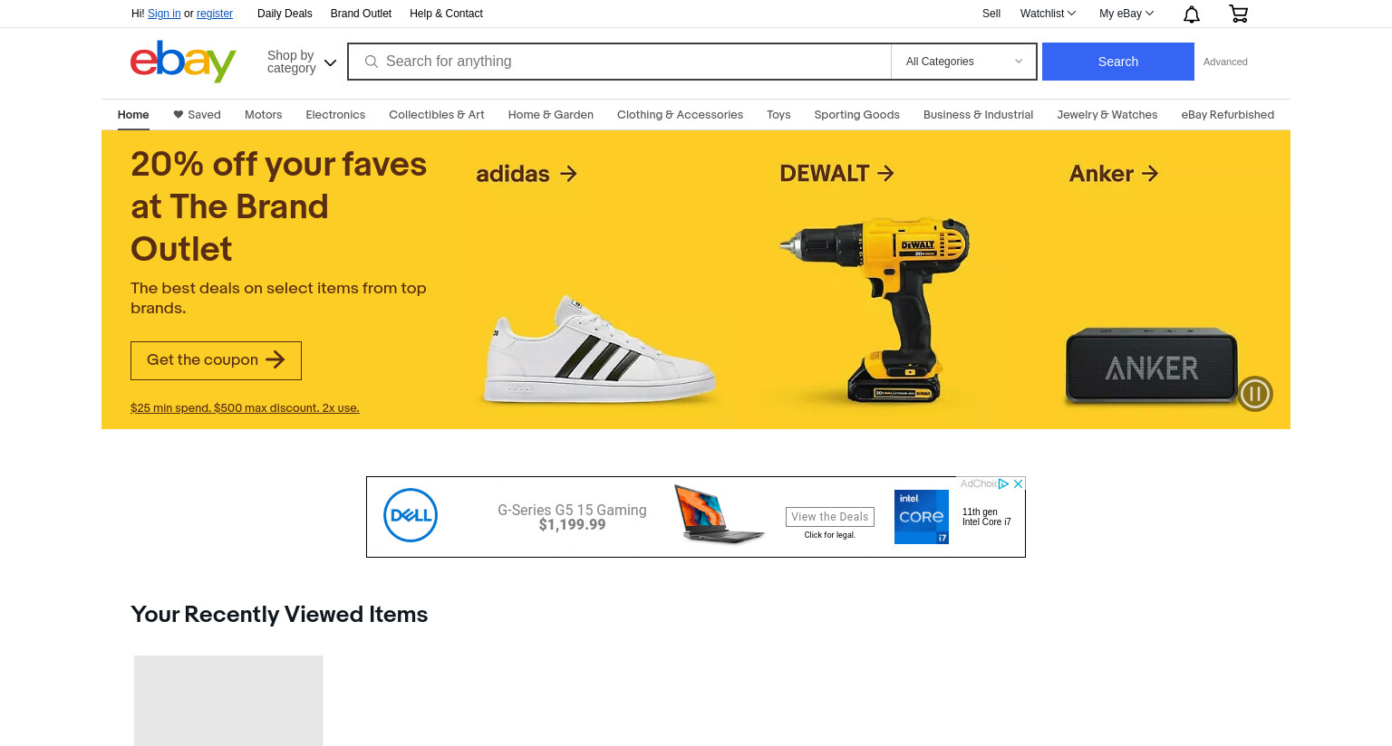Expand the Shop by category dropdown
Screen dimensions: 1392x746
point(302,62)
